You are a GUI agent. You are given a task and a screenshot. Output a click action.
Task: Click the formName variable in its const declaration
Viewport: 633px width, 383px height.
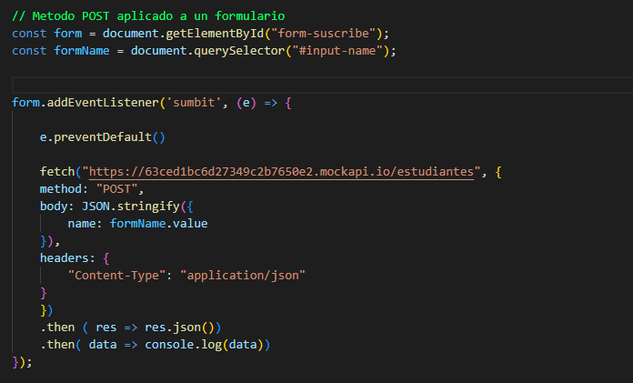pyautogui.click(x=82, y=51)
